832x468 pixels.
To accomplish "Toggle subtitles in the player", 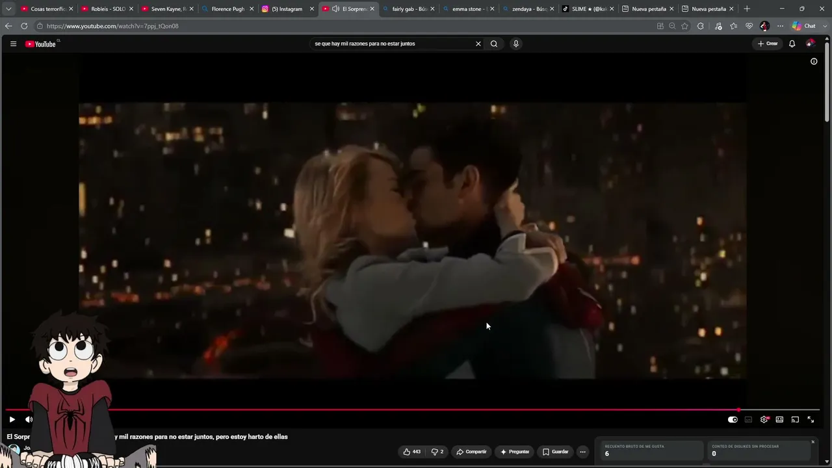I will [748, 419].
